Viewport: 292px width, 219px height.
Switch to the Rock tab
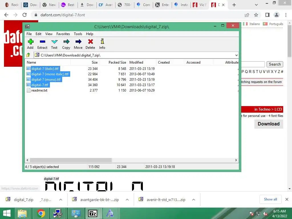coord(12,5)
